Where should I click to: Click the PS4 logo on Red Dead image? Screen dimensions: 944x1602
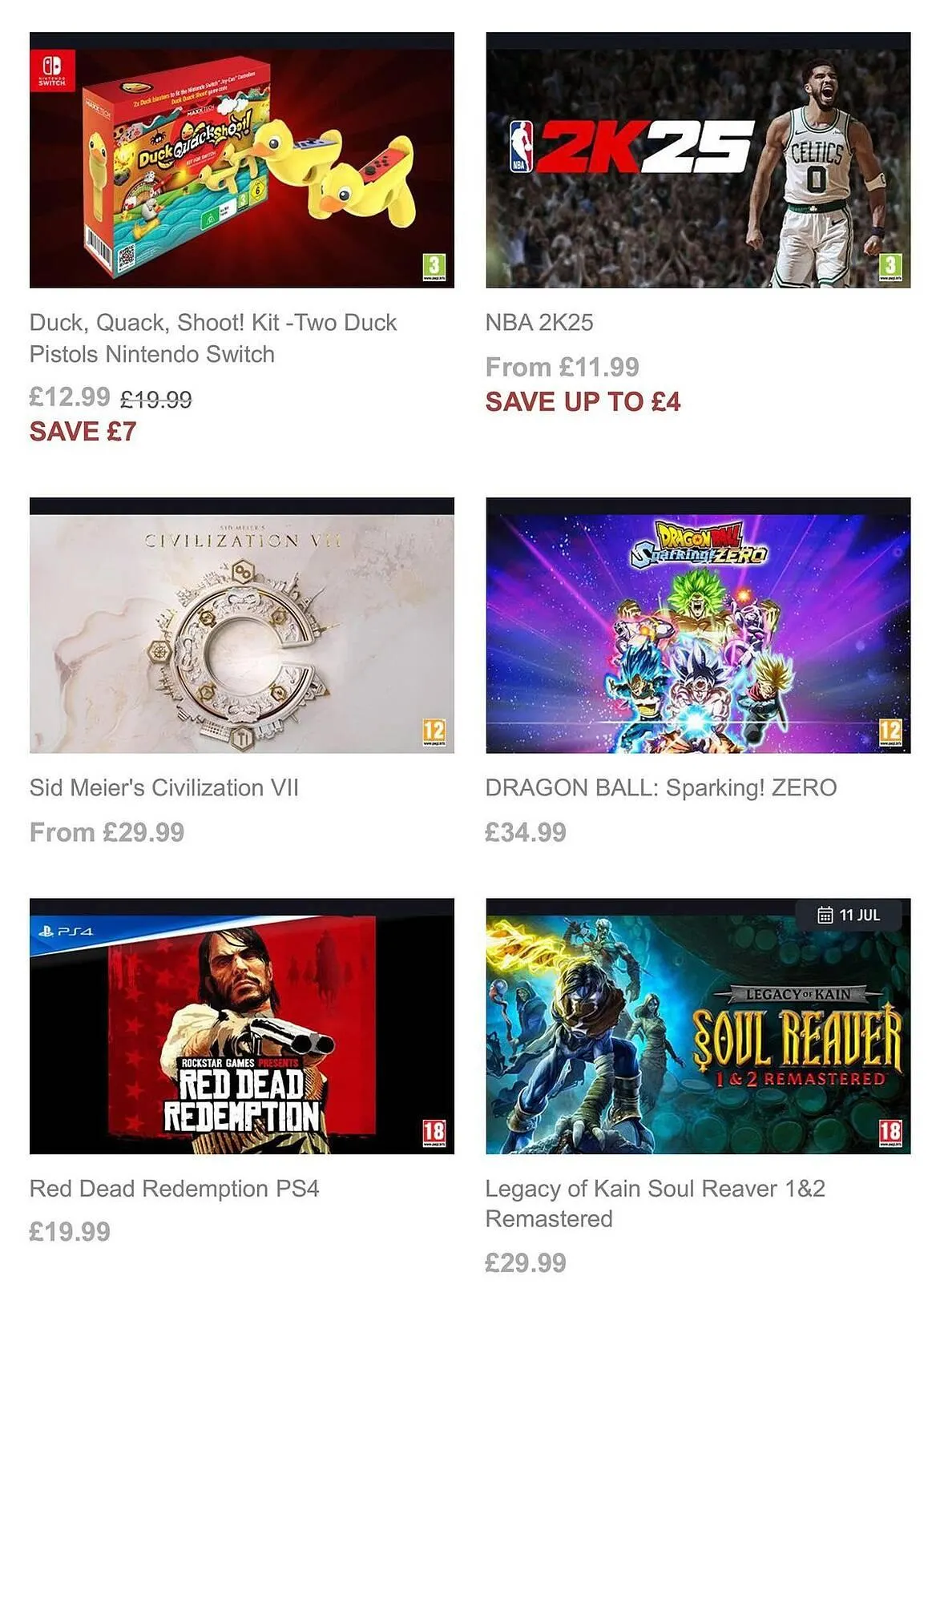tap(66, 931)
